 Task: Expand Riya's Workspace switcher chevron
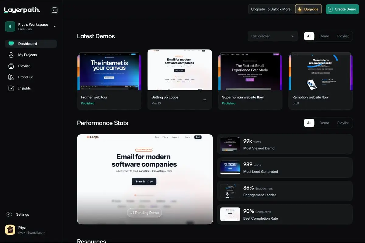[x=55, y=26]
